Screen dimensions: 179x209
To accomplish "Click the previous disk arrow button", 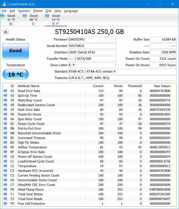I will (x=6, y=32).
